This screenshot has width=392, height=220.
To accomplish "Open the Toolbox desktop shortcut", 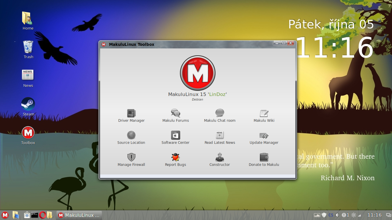I will coord(28,135).
